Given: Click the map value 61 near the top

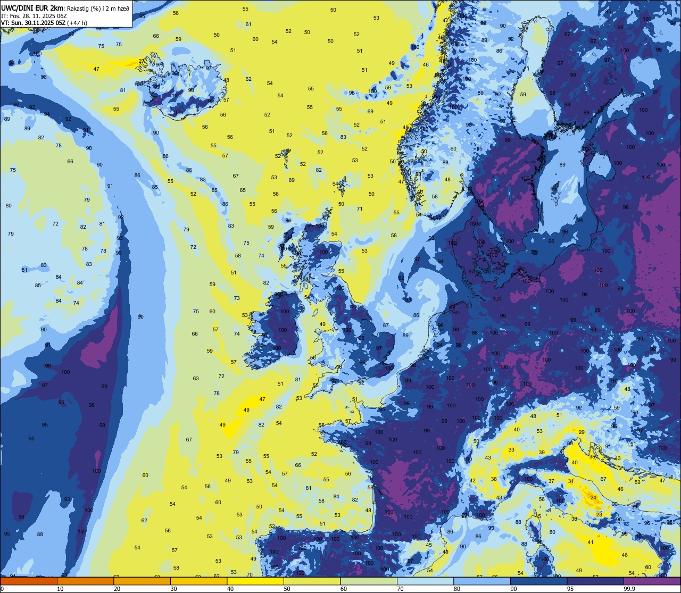Looking at the screenshot, I should coord(248,24).
